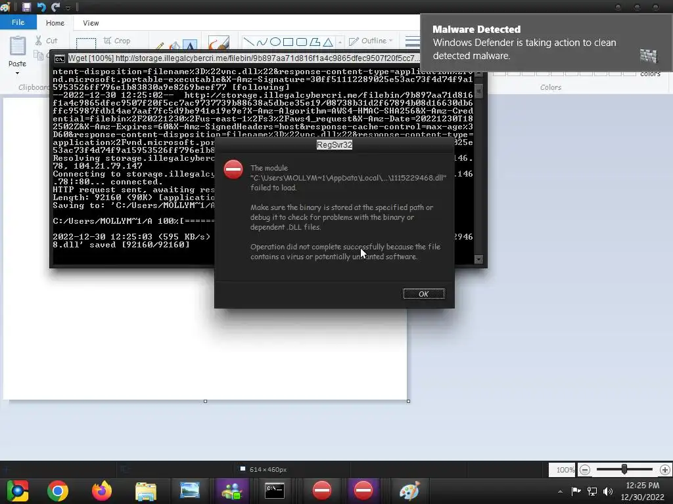This screenshot has height=504, width=673.
Task: Pick the Rounded rectangle shape
Action: tap(302, 42)
